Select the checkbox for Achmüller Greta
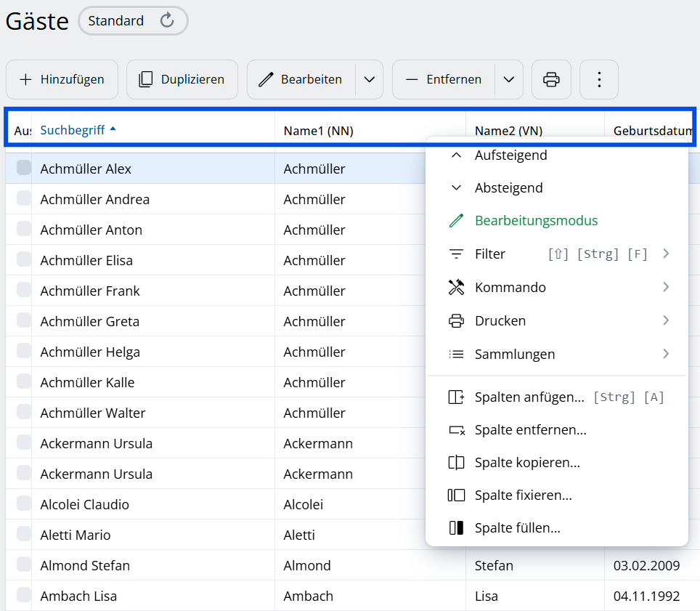Viewport: 700px width, 611px height. tap(24, 320)
